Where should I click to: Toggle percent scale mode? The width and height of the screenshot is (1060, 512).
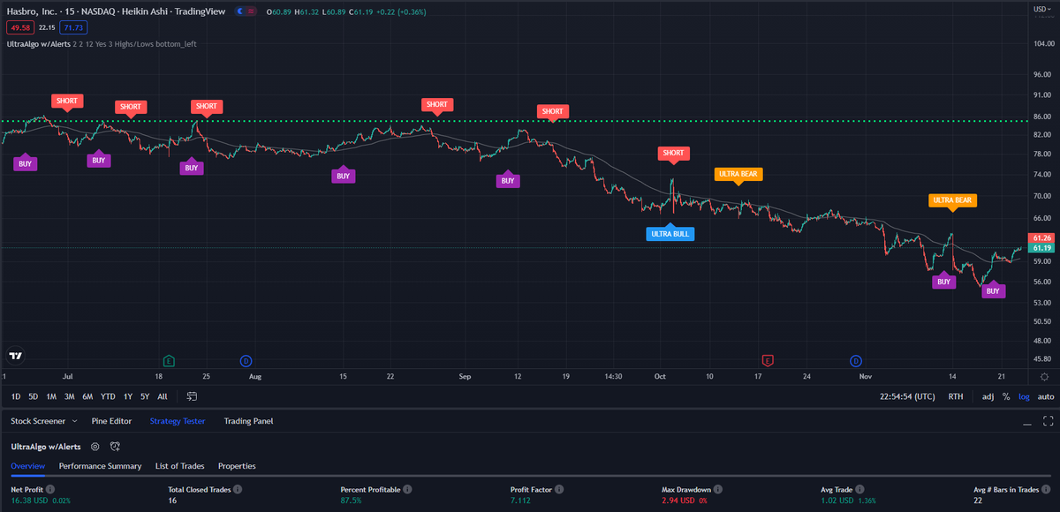pyautogui.click(x=1006, y=396)
